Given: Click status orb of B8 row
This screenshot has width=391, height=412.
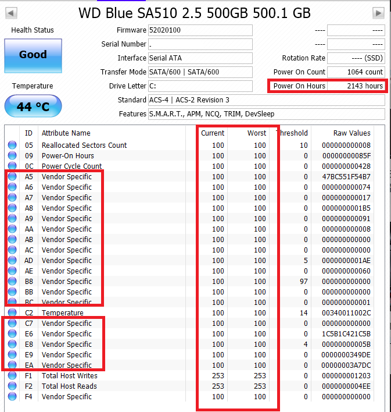Looking at the screenshot, I should click(12, 281).
